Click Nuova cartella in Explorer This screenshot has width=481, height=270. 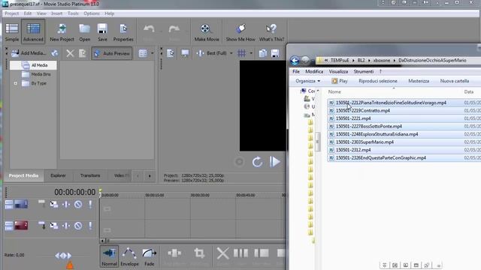pos(455,81)
